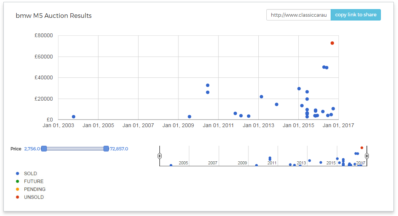Click the copy link to share button
The width and height of the screenshot is (398, 216).
(x=356, y=15)
